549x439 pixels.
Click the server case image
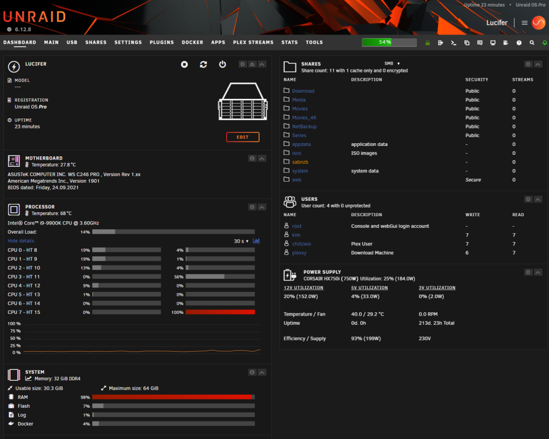[243, 102]
